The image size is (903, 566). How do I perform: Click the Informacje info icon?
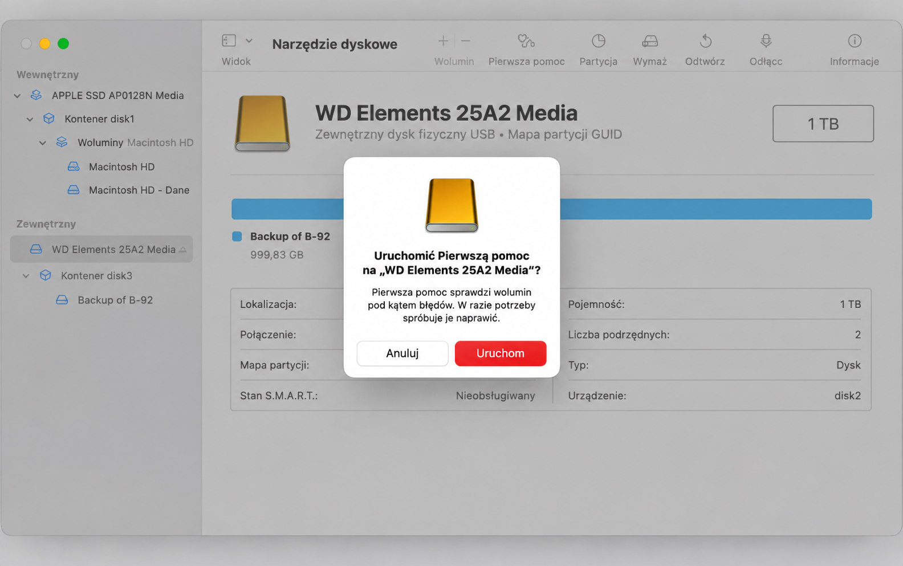point(854,41)
